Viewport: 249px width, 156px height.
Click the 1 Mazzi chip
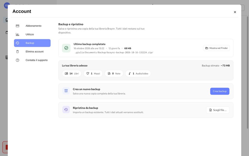click(x=93, y=74)
